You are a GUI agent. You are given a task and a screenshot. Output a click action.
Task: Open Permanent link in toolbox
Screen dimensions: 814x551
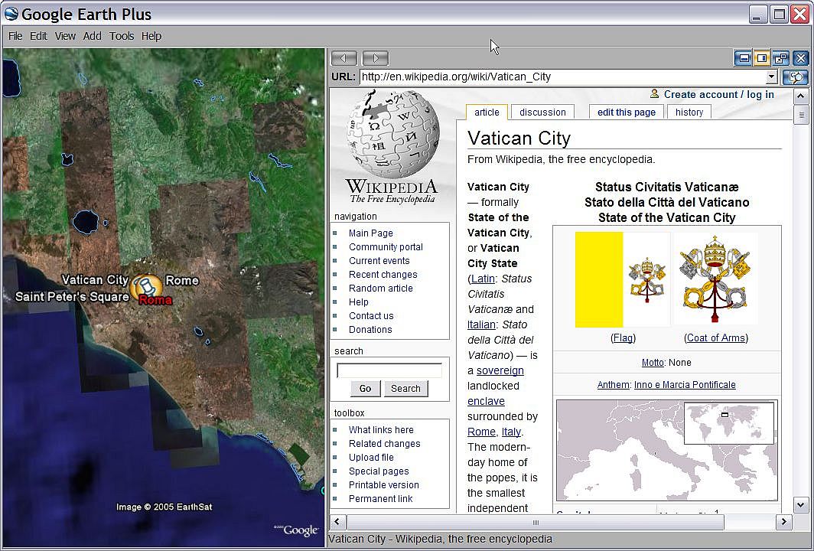coord(380,498)
